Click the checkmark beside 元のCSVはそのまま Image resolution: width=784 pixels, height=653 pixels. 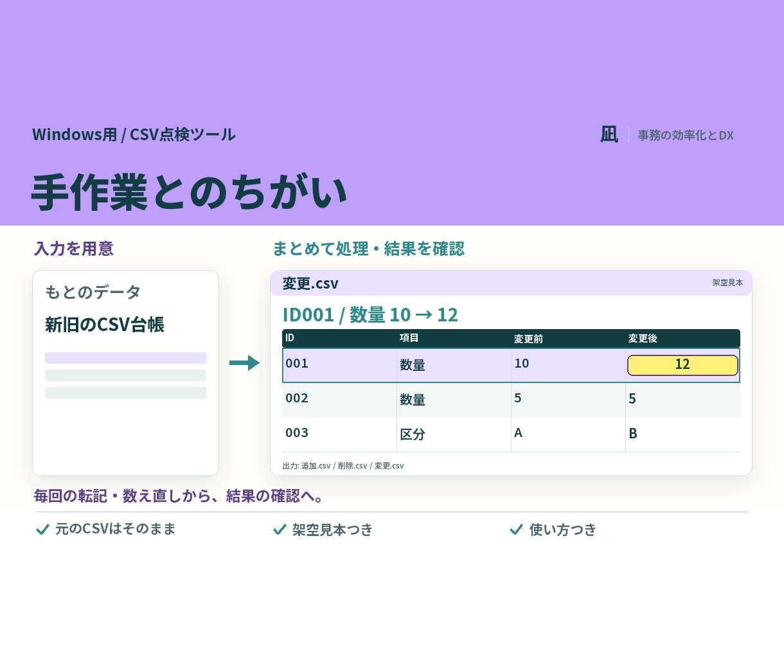click(x=43, y=529)
